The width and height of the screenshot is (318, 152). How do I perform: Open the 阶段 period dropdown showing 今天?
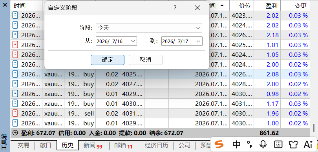click(x=149, y=28)
